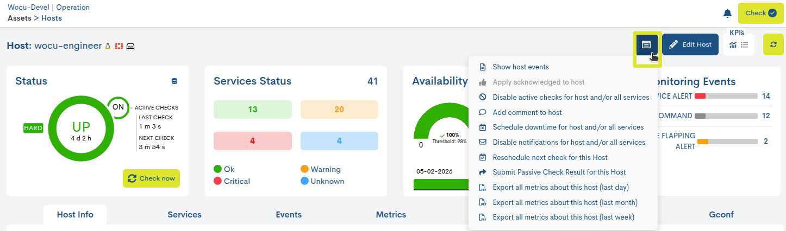
Task: Click Hosts in the breadcrumb
Action: (x=52, y=18)
